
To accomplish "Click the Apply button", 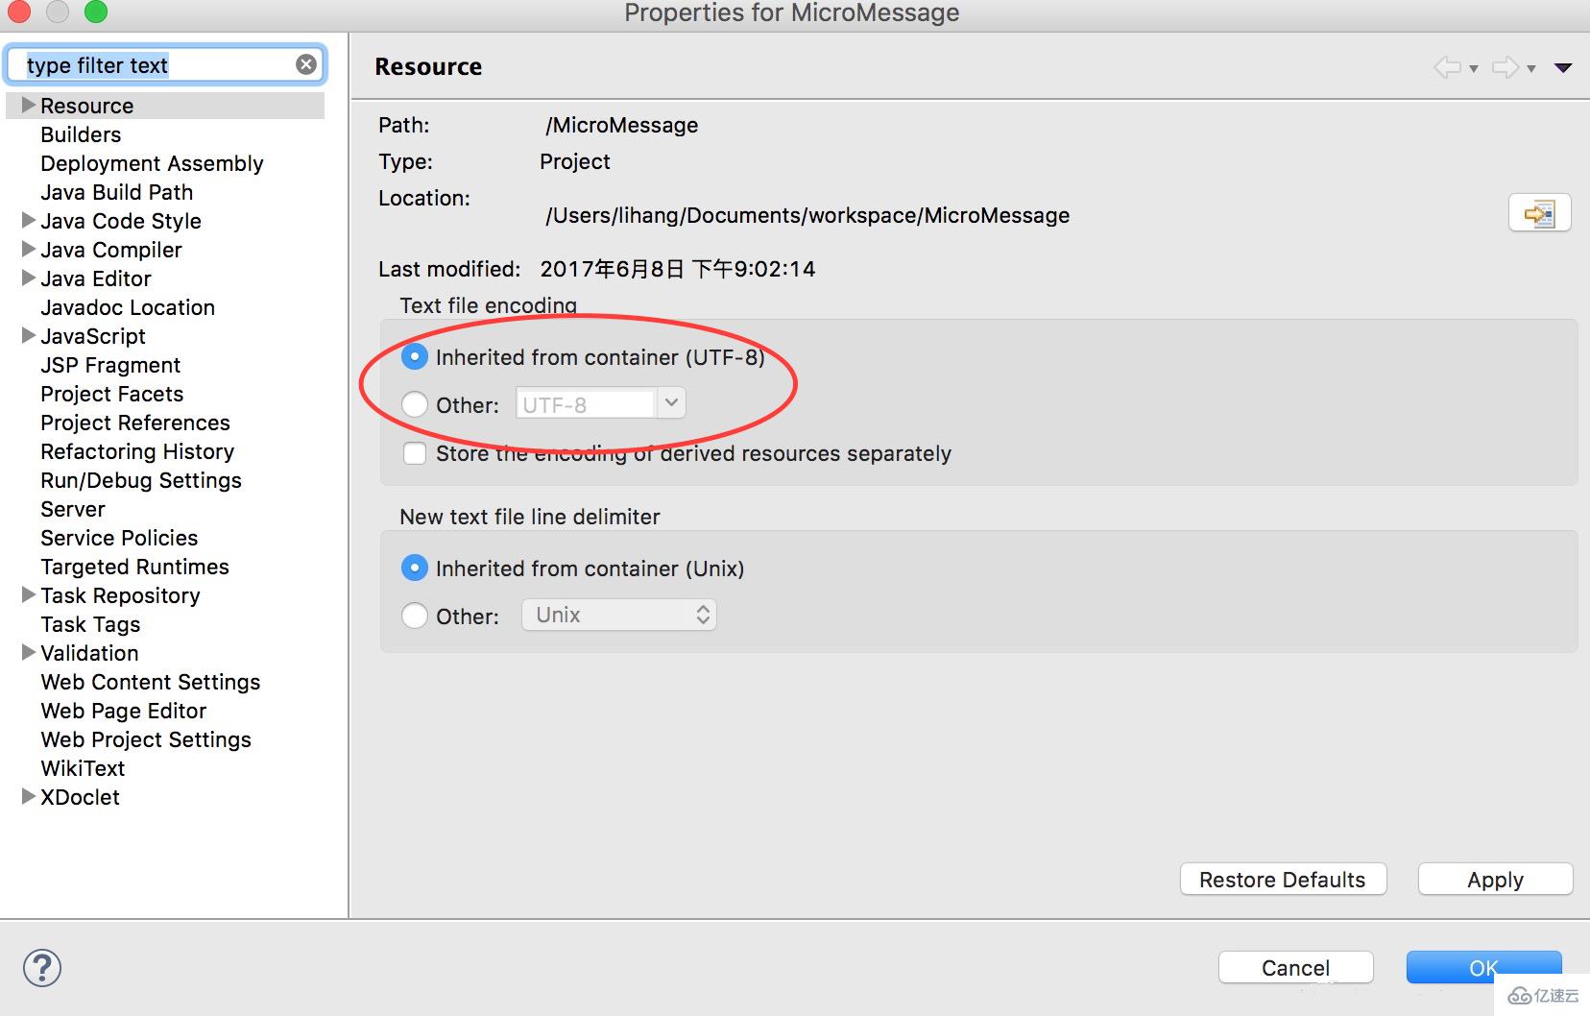I will point(1495,880).
